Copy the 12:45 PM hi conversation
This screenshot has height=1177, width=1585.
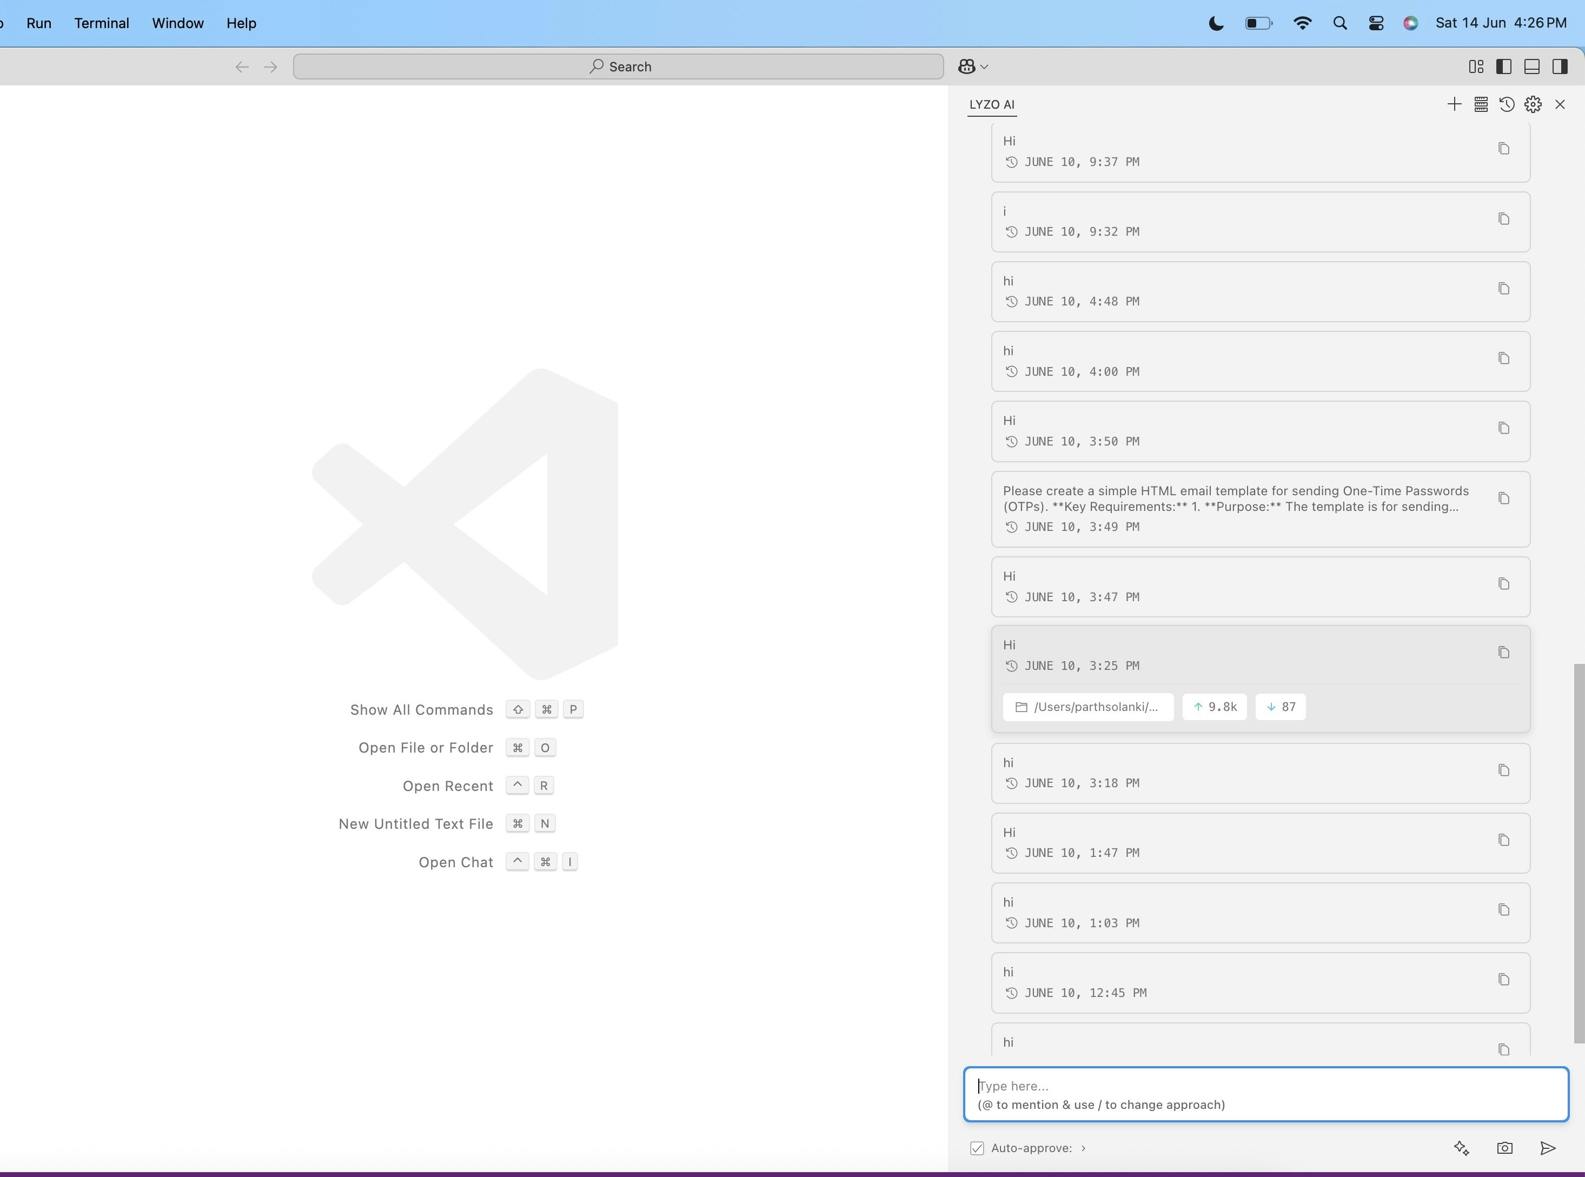pos(1504,980)
